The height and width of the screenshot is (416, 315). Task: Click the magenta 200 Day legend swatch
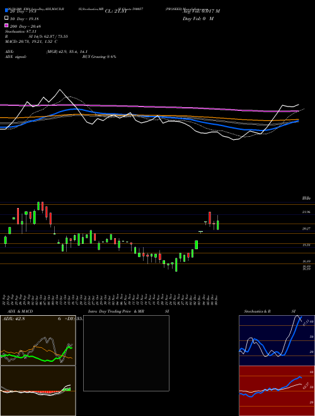(x=6, y=25)
